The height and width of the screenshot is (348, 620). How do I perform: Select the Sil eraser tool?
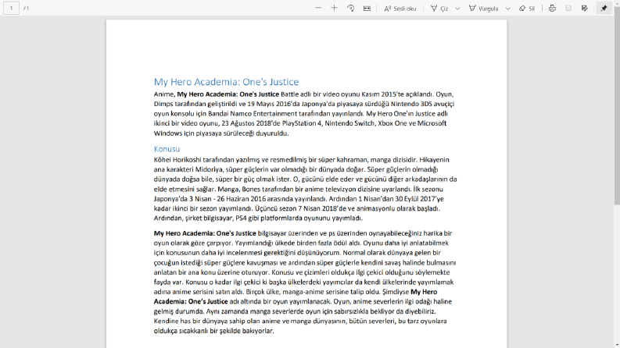(x=527, y=8)
